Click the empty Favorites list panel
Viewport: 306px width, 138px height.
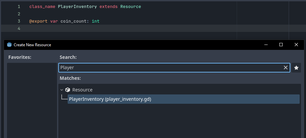(x=32, y=100)
